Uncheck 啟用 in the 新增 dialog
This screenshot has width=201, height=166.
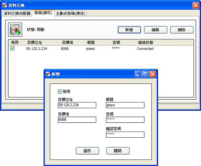pyautogui.click(x=60, y=91)
